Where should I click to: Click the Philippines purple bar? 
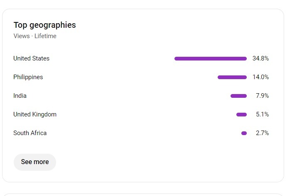coord(232,77)
